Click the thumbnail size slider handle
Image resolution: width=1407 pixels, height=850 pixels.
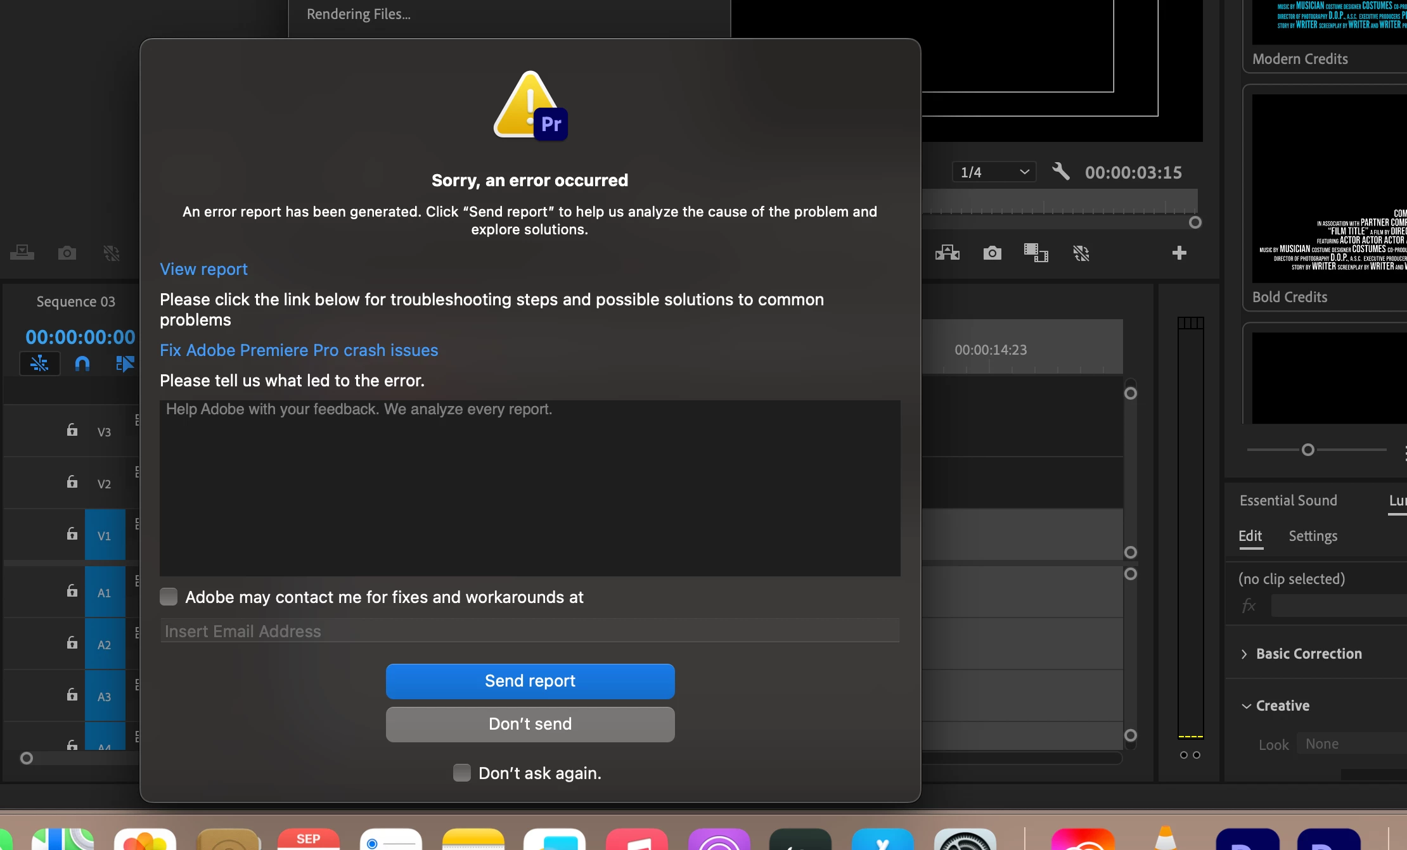pos(1307,450)
